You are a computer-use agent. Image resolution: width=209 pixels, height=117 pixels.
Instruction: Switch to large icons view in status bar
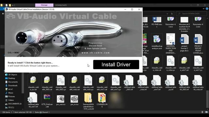click(206, 112)
